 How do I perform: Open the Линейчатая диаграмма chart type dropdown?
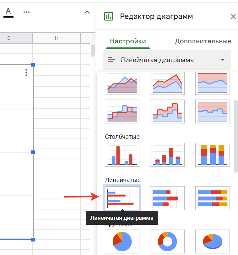(x=167, y=60)
